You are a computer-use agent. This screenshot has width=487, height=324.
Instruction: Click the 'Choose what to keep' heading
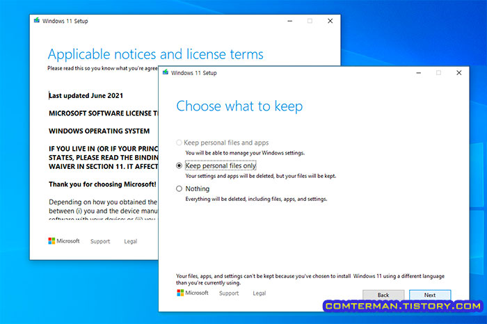point(239,106)
